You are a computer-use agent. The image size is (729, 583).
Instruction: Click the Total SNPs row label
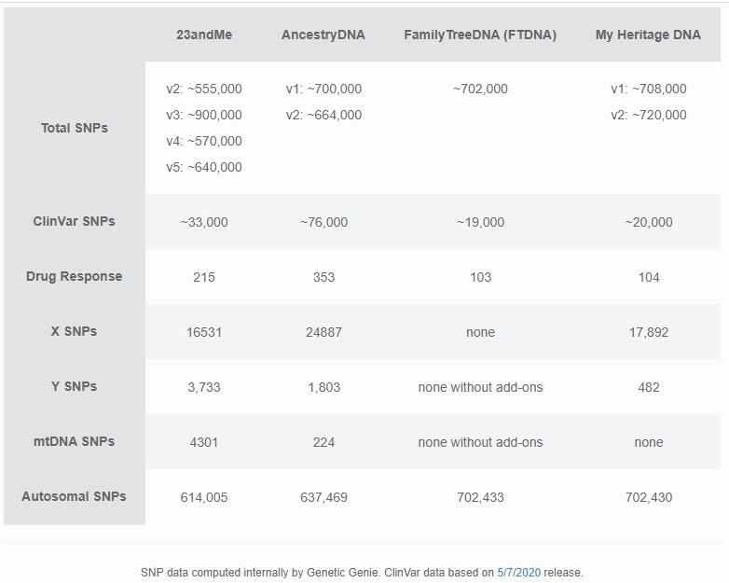point(75,128)
